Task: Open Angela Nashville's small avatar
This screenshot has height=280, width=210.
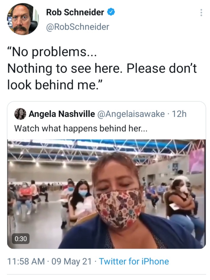Action: click(x=20, y=114)
